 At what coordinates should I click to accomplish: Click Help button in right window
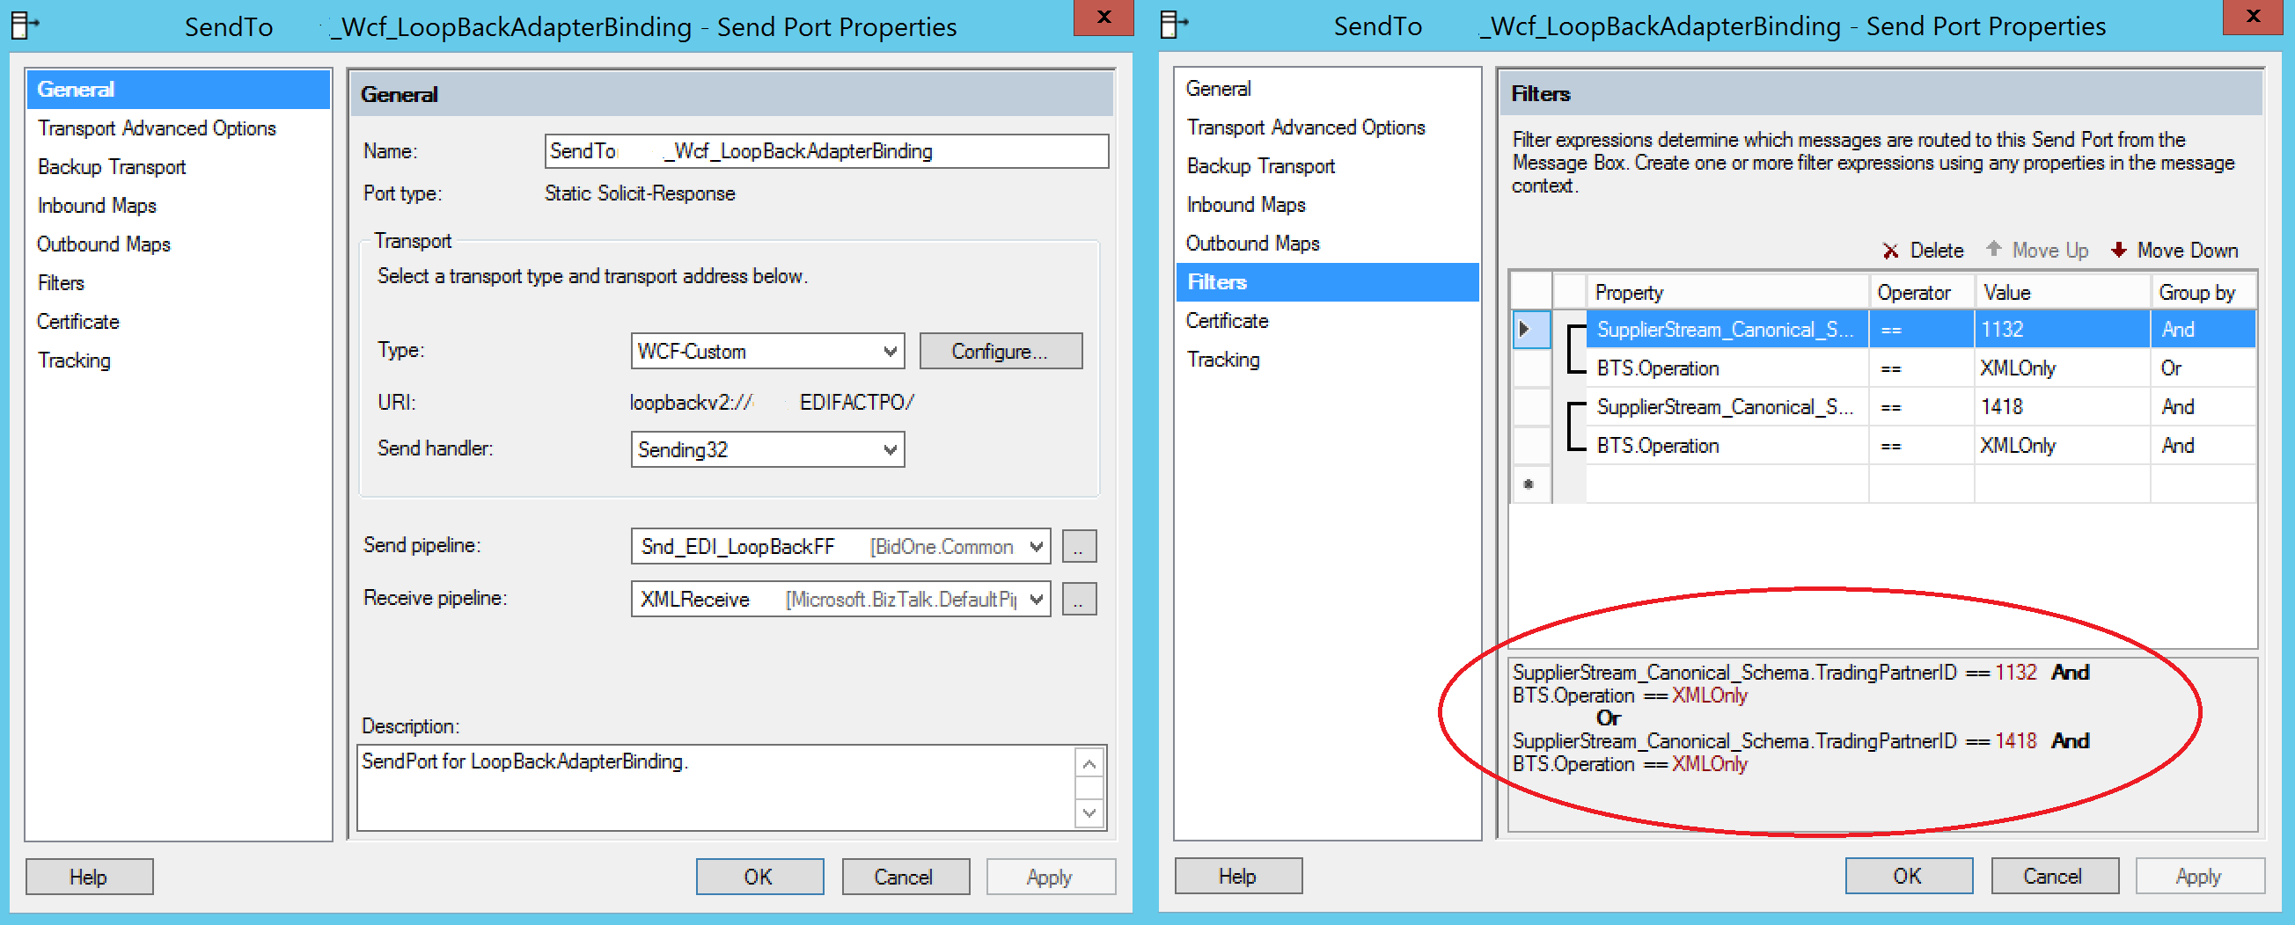click(1238, 876)
